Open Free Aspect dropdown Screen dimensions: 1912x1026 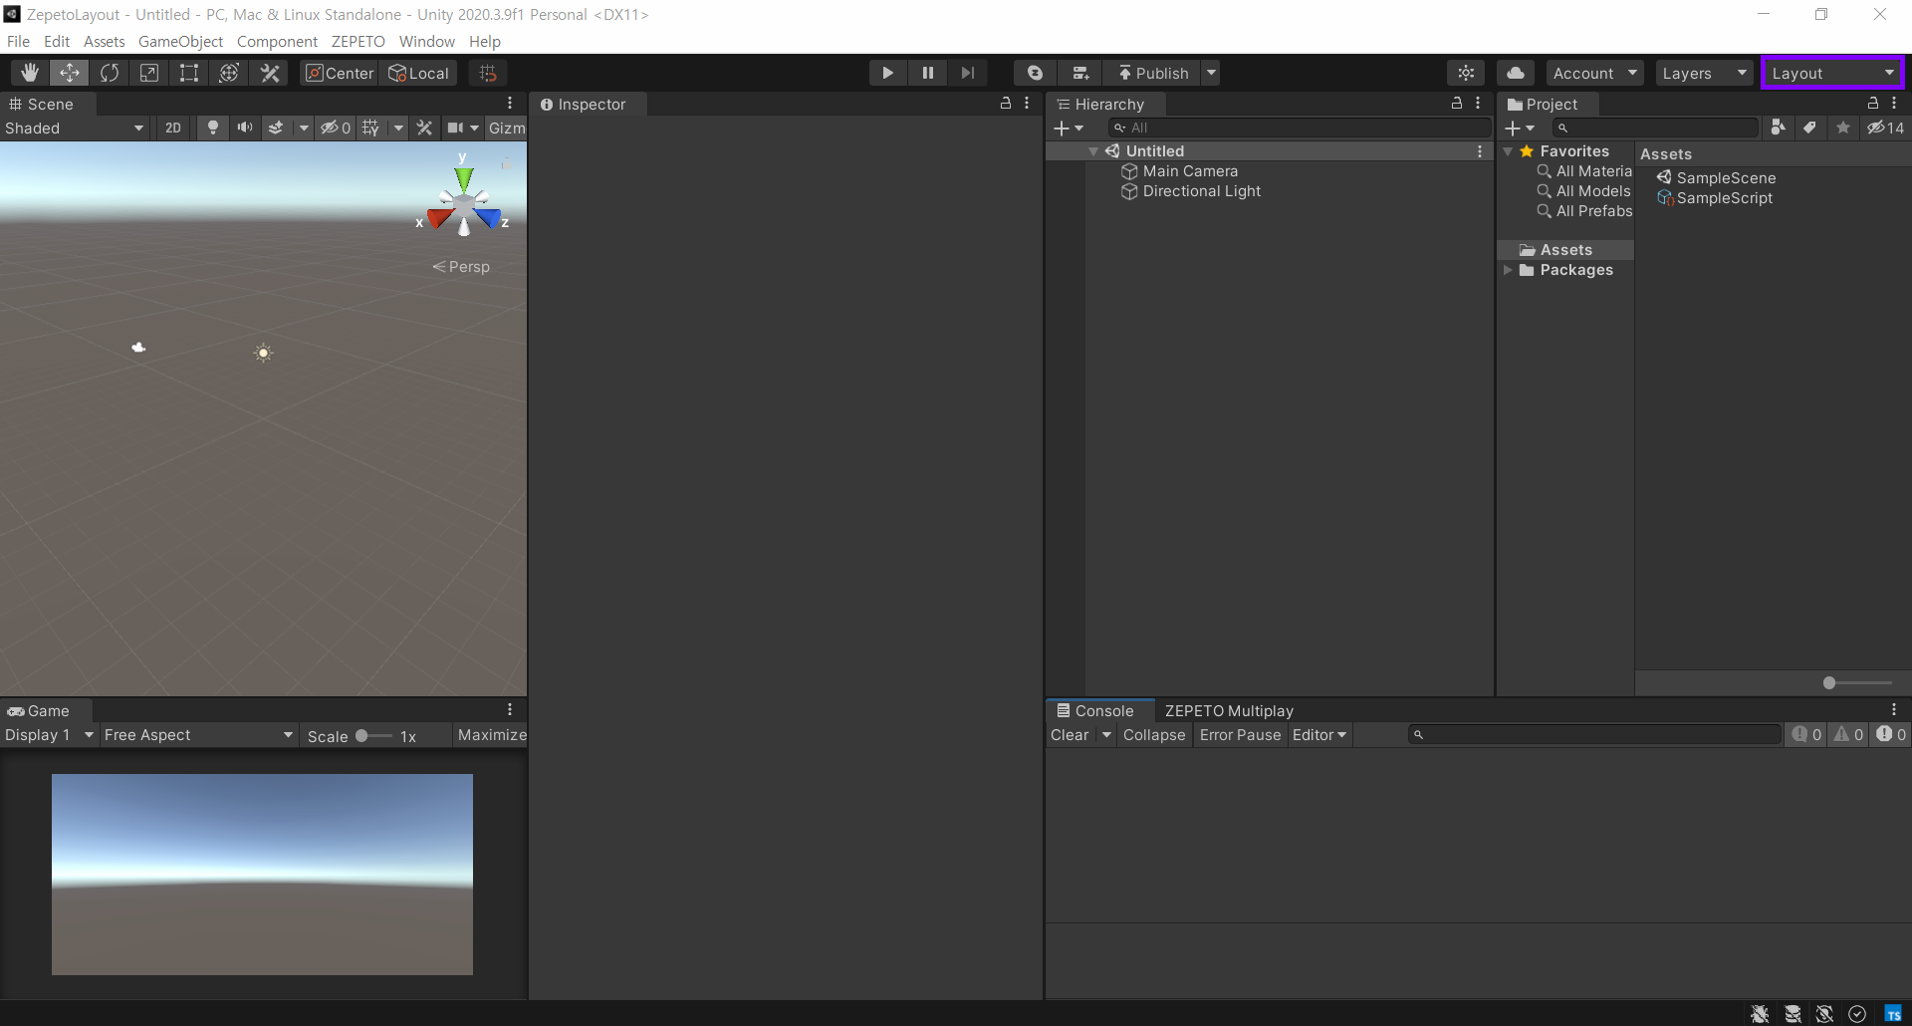coord(198,735)
